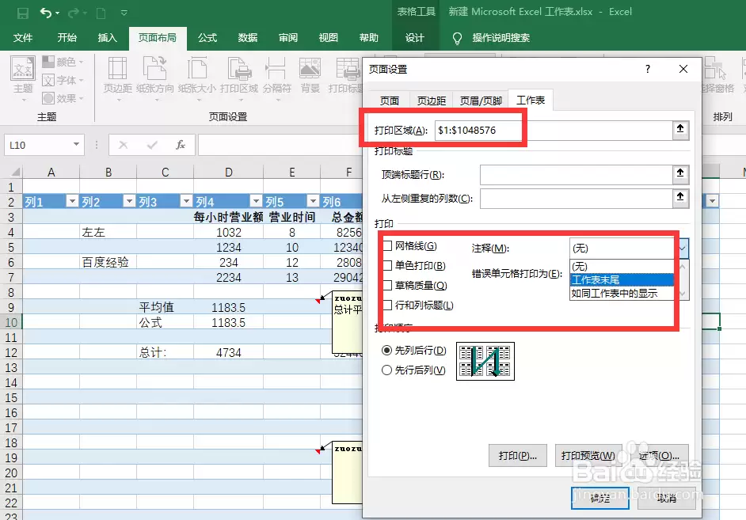Switch to the Data (数据) ribbon tab
The height and width of the screenshot is (520, 746).
pyautogui.click(x=248, y=38)
